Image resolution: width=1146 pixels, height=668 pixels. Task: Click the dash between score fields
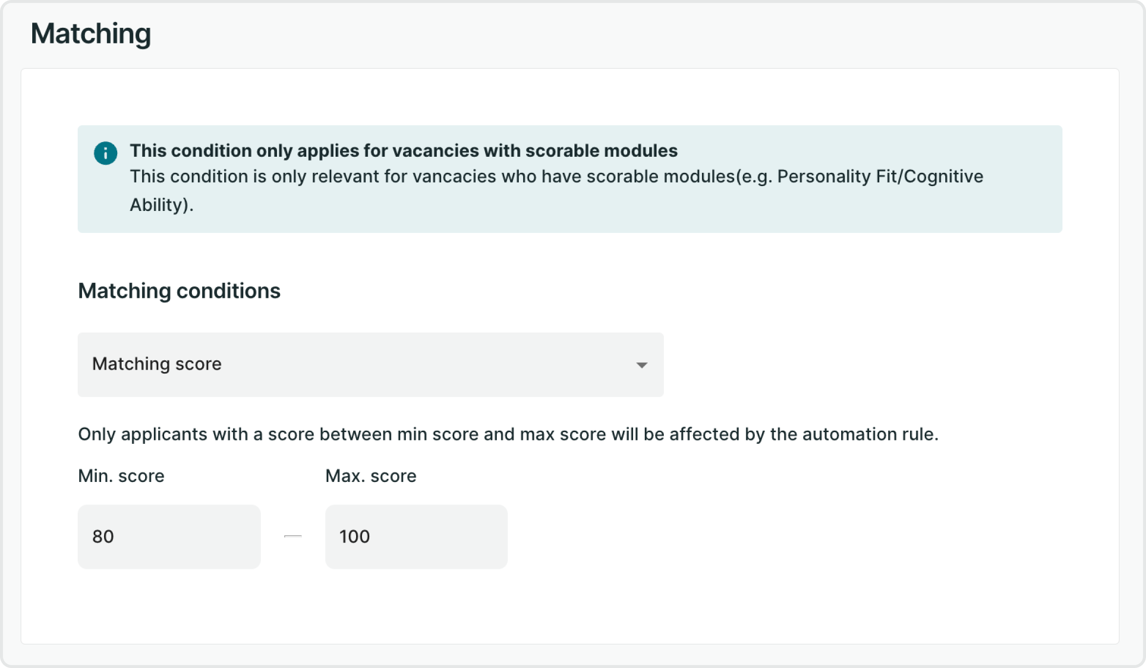coord(293,536)
